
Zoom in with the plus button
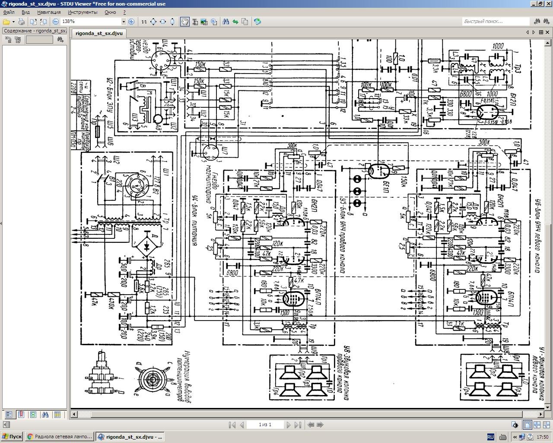131,22
